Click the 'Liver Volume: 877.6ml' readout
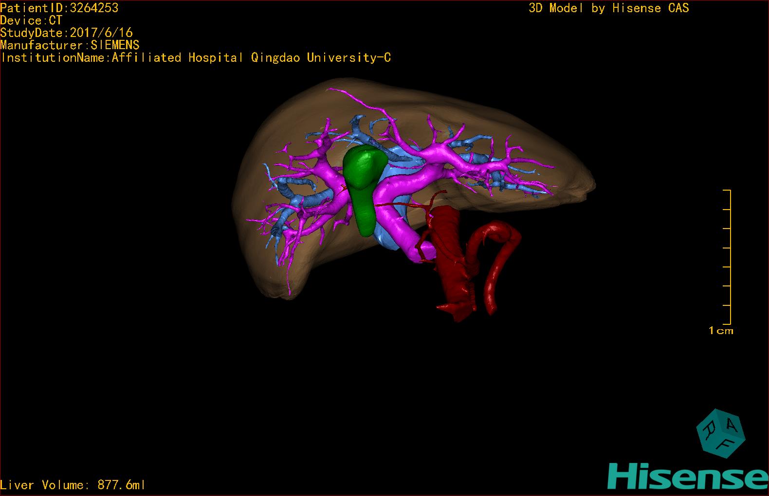The image size is (769, 496). click(x=73, y=485)
